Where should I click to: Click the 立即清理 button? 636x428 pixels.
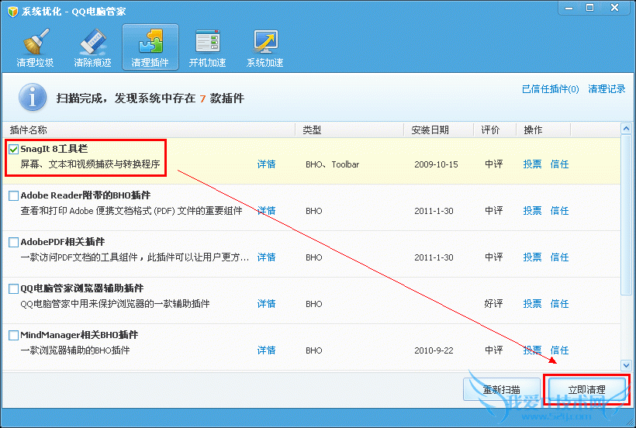click(586, 390)
